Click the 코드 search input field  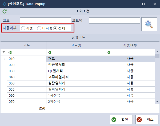click(x=45, y=21)
